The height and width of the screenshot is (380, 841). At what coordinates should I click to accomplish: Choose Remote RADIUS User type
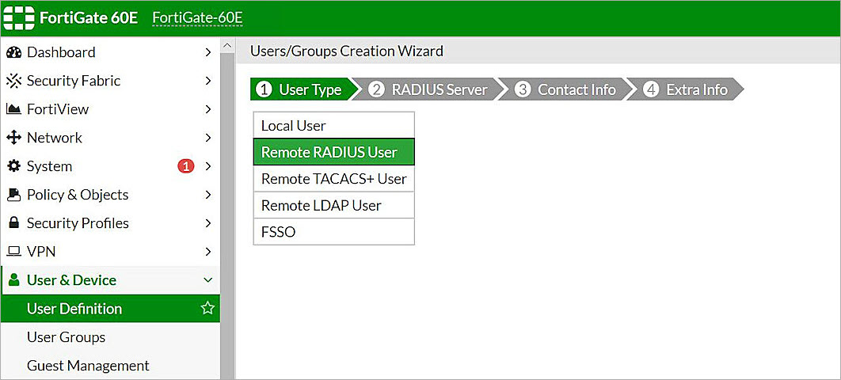(x=333, y=152)
